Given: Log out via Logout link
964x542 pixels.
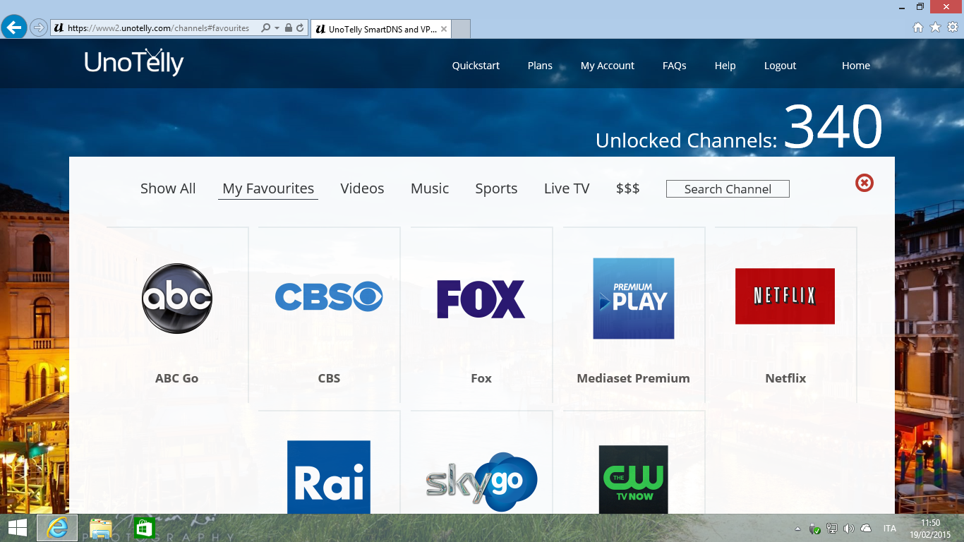Looking at the screenshot, I should click(780, 66).
